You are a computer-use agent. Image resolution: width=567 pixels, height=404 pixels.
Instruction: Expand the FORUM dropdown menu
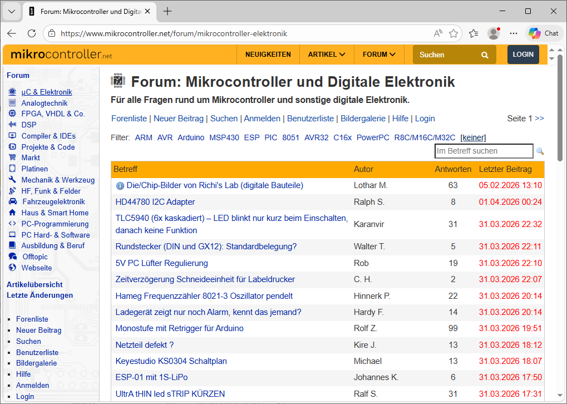click(379, 55)
